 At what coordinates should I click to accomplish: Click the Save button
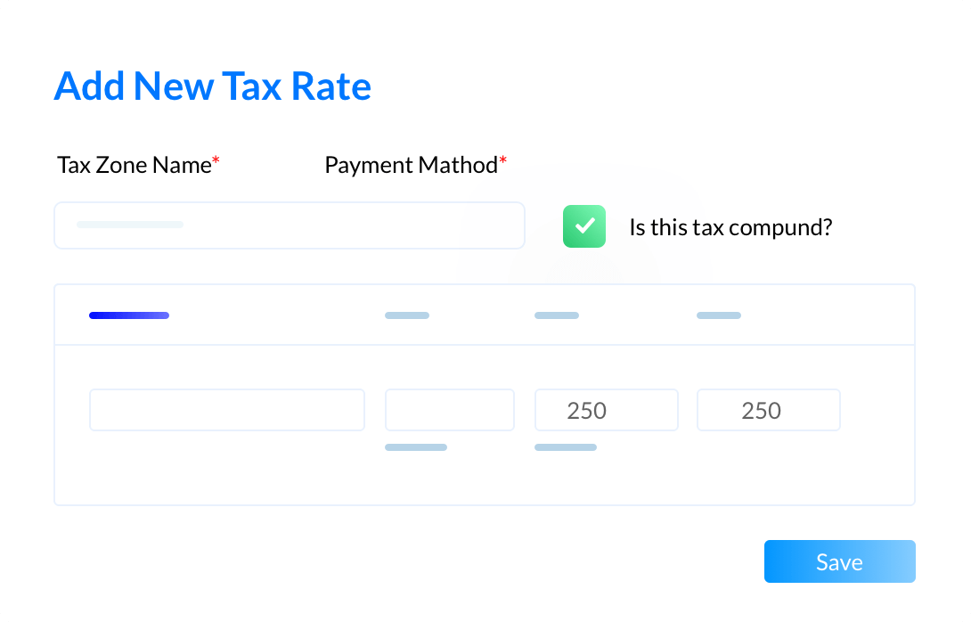839,561
